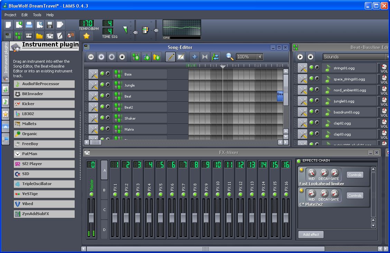The height and width of the screenshot is (253, 390).
Task: Open My Projects sidebar tab icon
Action: 6,89
